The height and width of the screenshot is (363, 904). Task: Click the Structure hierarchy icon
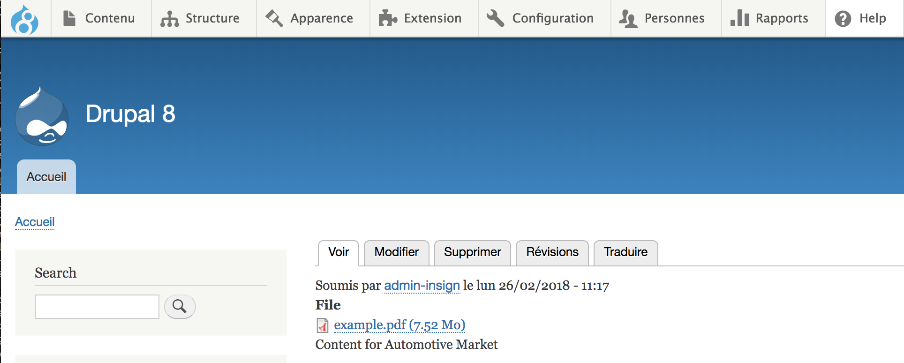pos(170,19)
